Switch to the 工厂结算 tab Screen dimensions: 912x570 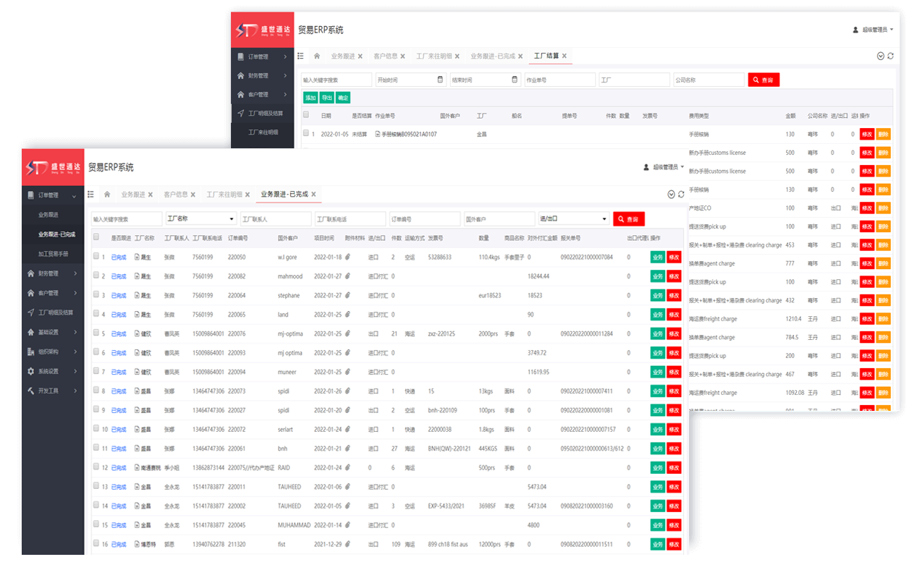(546, 56)
